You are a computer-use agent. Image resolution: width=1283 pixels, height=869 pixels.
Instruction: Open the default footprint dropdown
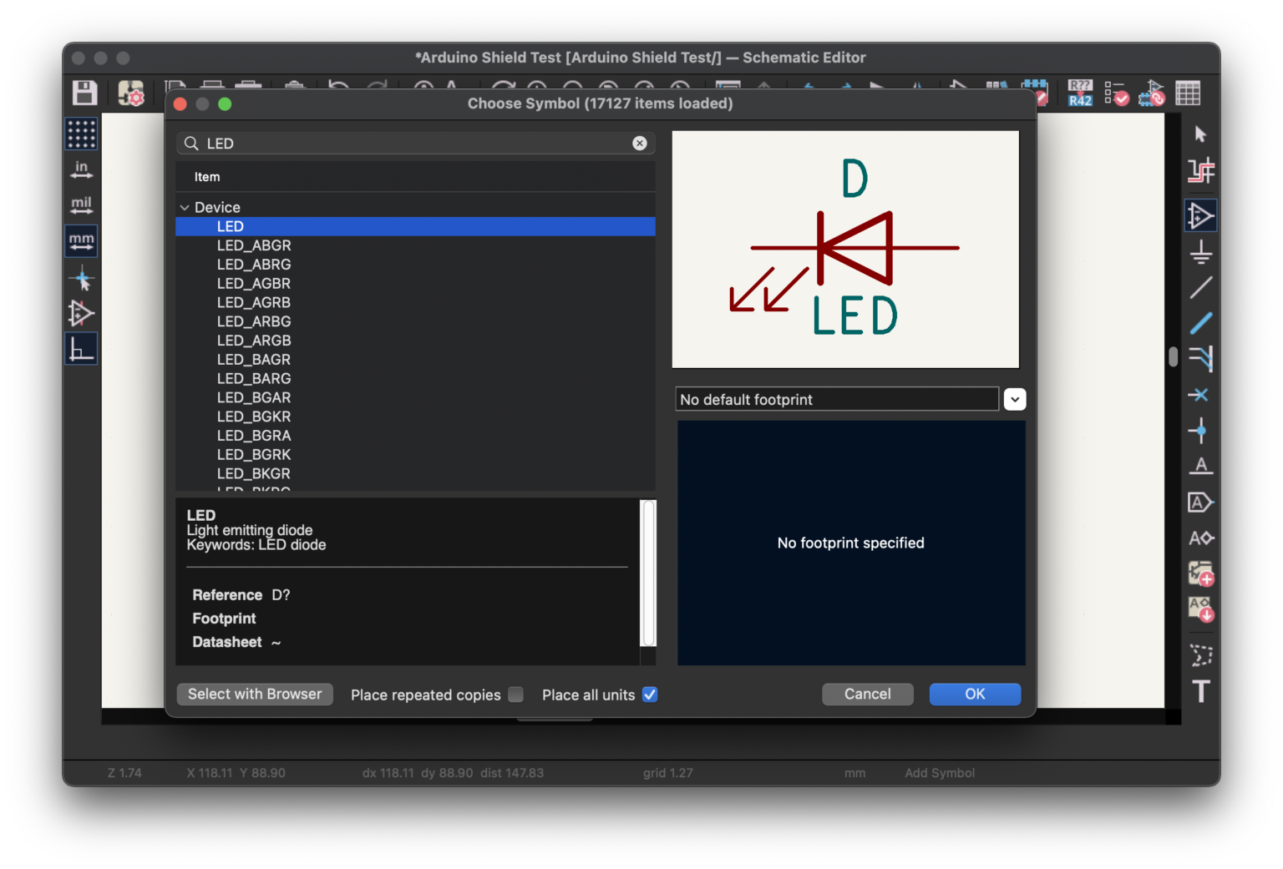coord(1014,400)
